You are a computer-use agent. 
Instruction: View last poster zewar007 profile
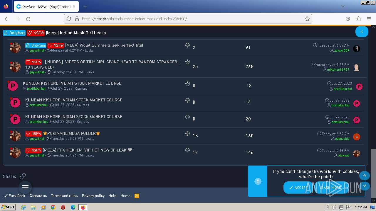tap(342, 50)
